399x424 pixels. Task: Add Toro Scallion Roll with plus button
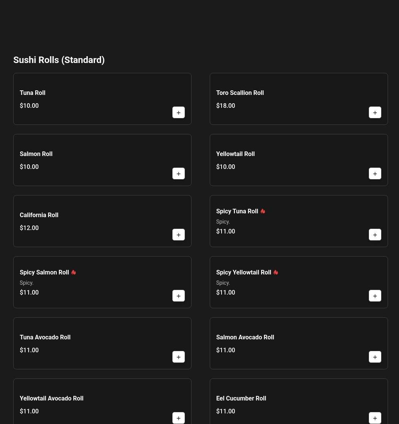tap(375, 112)
